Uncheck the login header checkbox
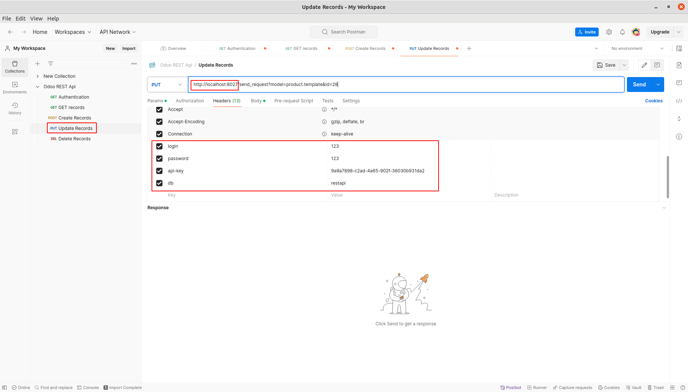 coord(159,146)
